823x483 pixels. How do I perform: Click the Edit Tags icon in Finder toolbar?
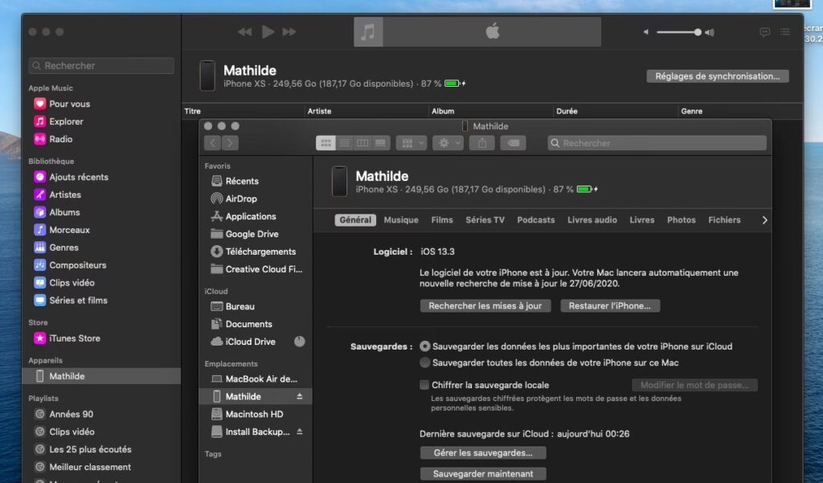[x=513, y=143]
